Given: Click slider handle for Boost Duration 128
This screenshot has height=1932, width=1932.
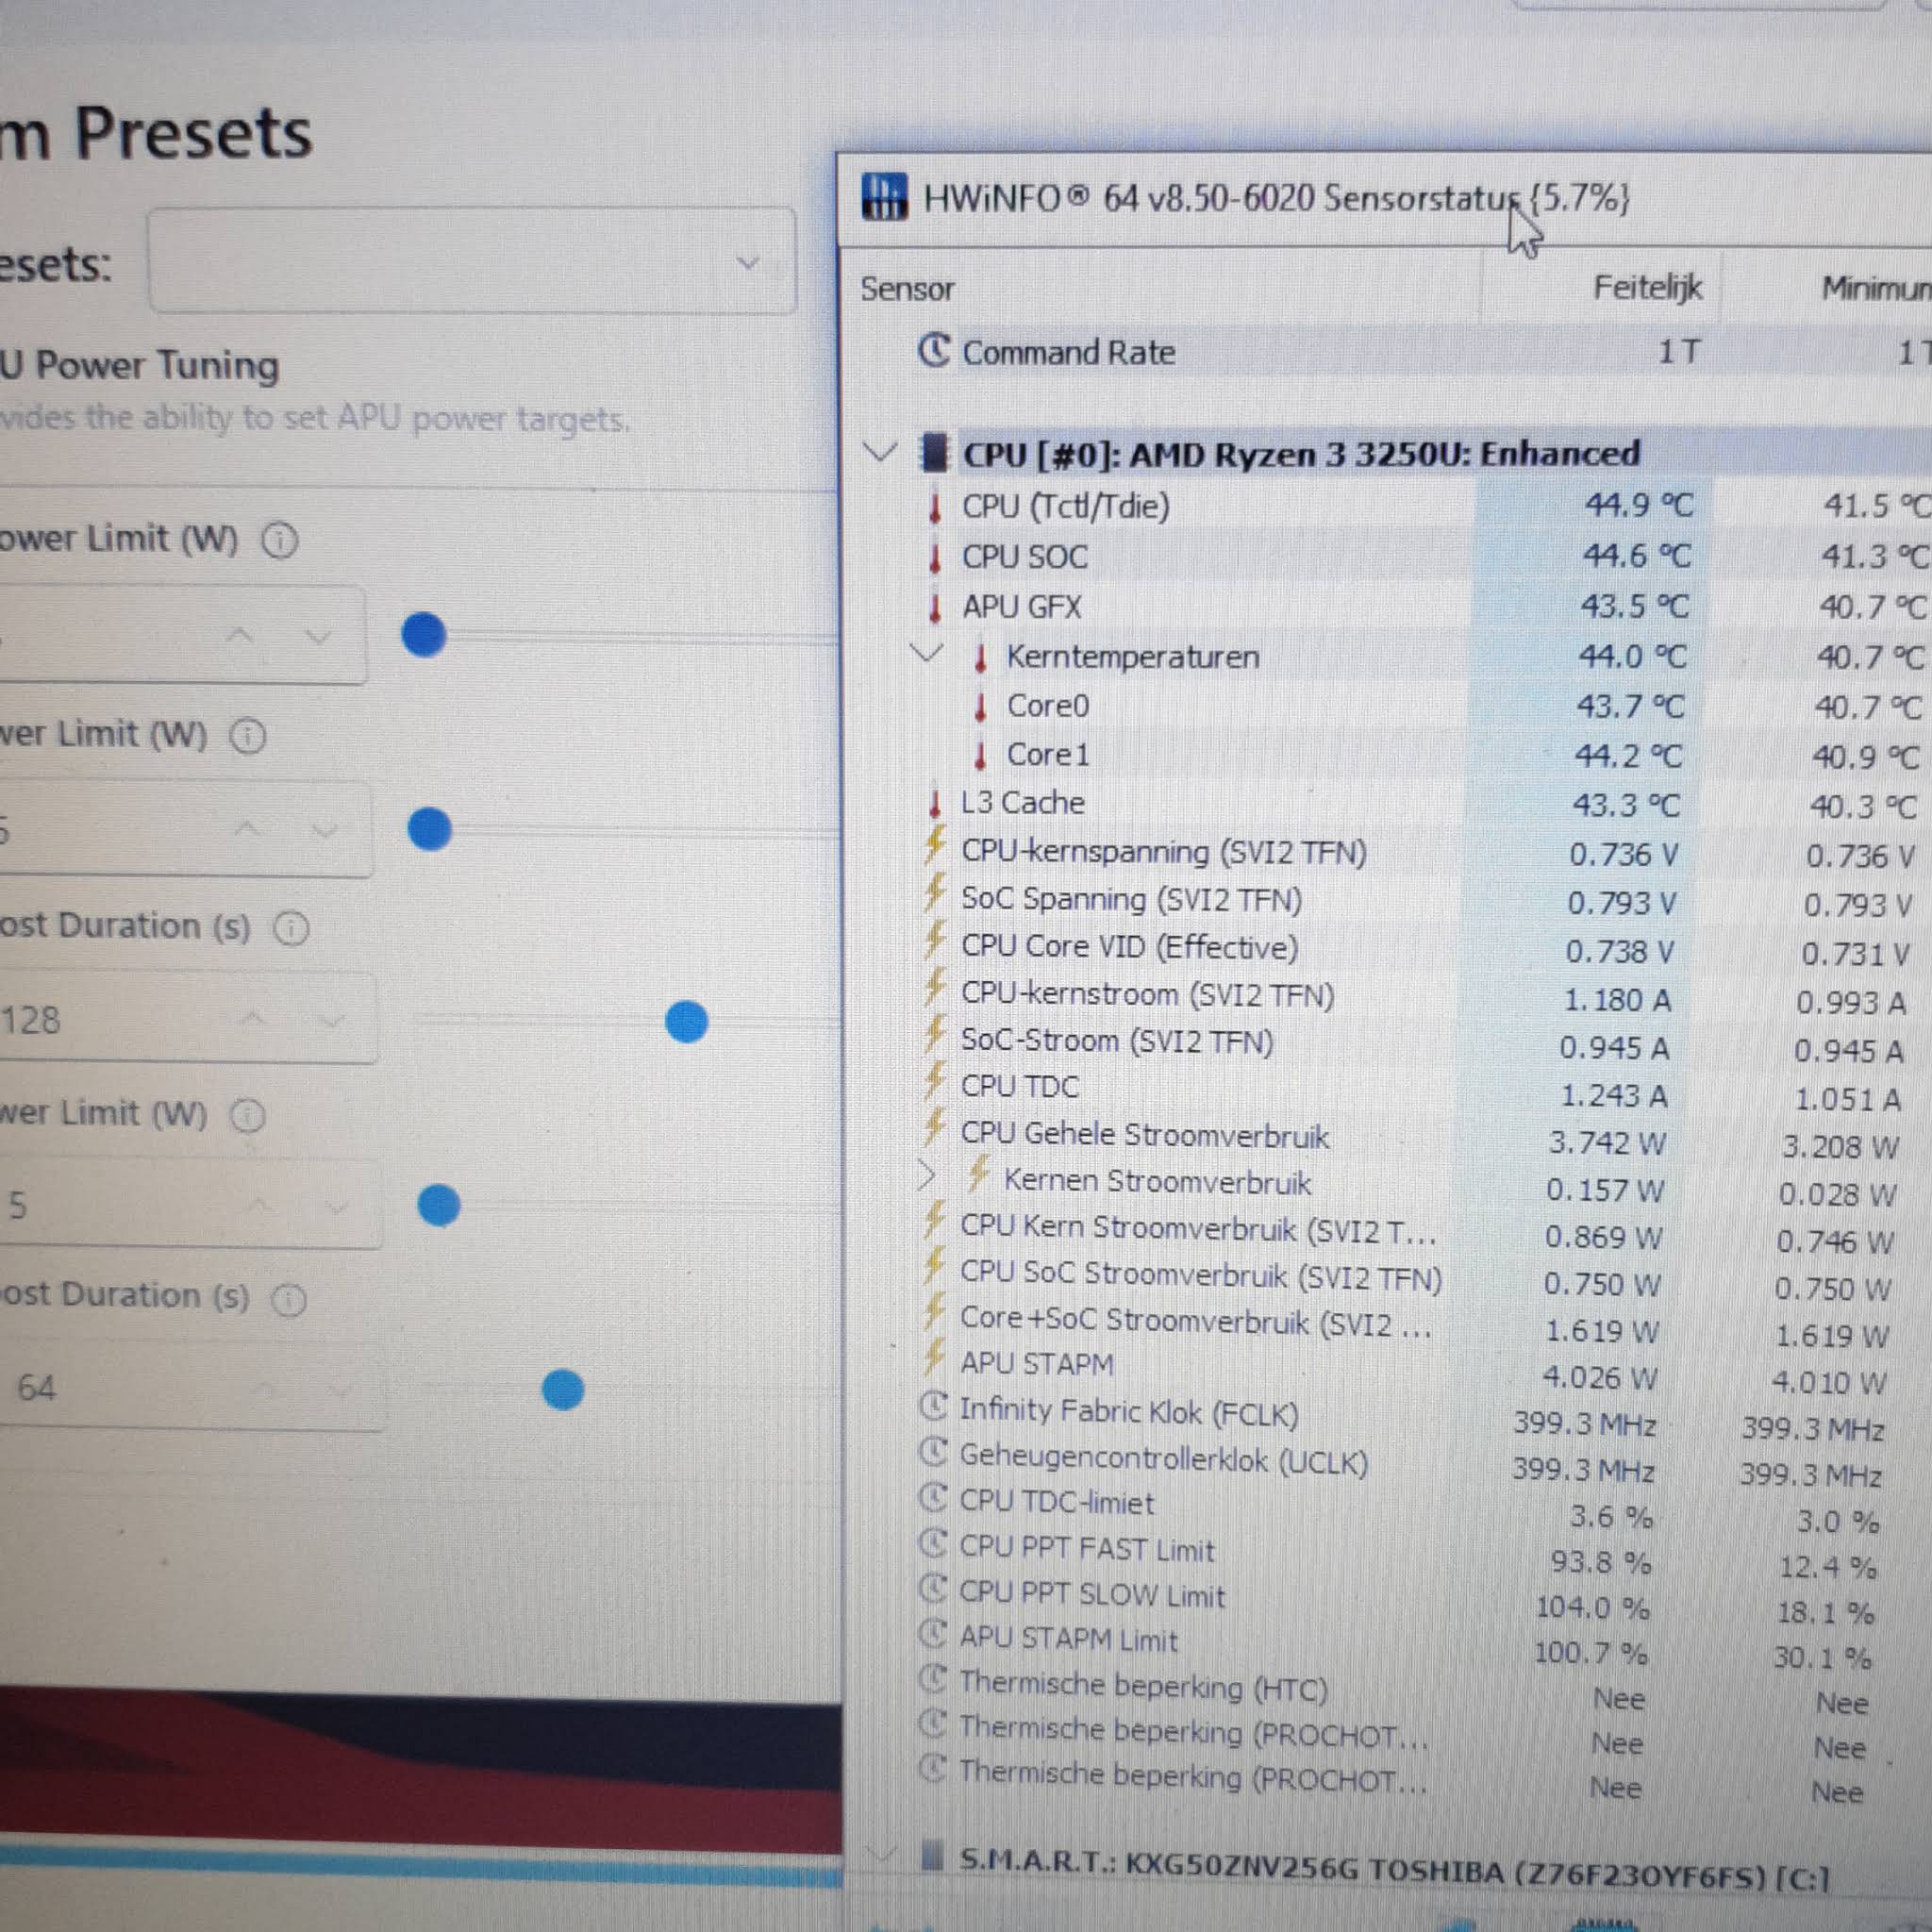Looking at the screenshot, I should [686, 1021].
